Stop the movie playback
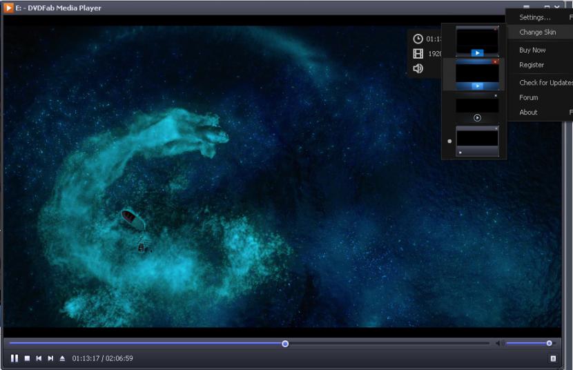 27,358
